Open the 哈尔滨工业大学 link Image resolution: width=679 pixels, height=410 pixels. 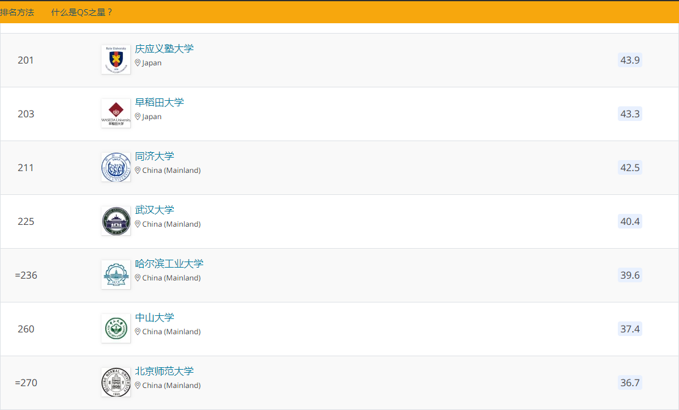[x=169, y=263]
